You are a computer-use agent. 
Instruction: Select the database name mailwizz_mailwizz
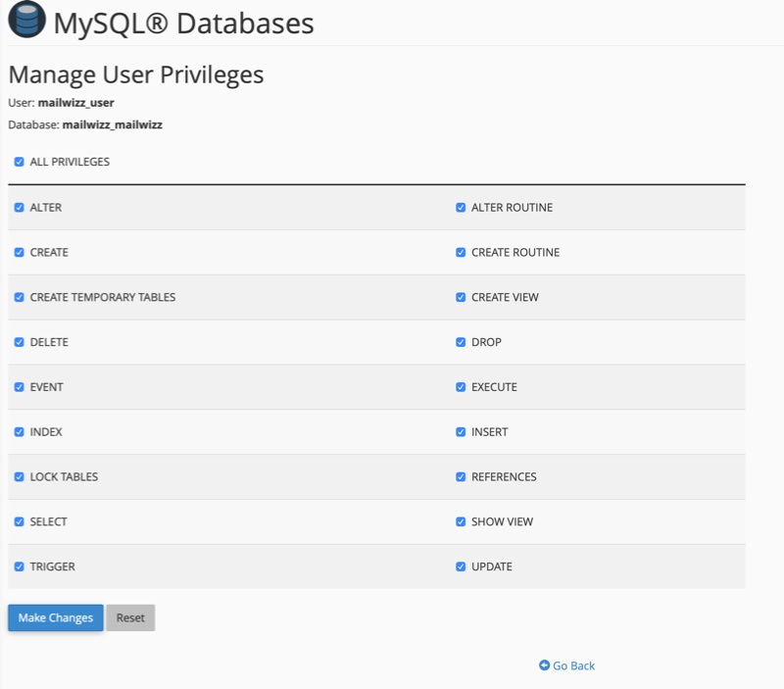coord(113,124)
